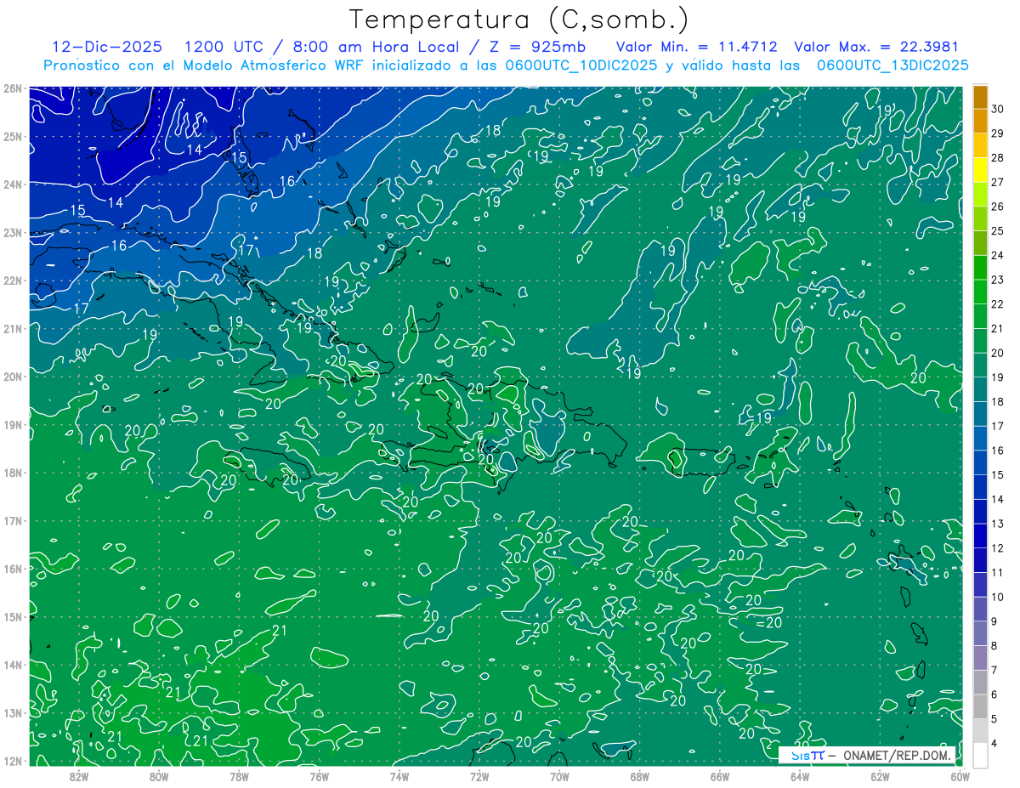Click the title "Temperatura (C,somb.)"
This screenshot has height=788, width=1020.
518,20
